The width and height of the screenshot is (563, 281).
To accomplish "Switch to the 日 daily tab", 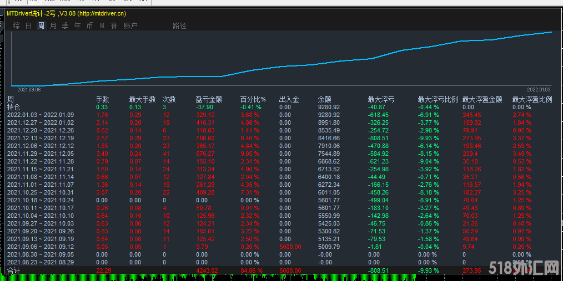I will [28, 25].
